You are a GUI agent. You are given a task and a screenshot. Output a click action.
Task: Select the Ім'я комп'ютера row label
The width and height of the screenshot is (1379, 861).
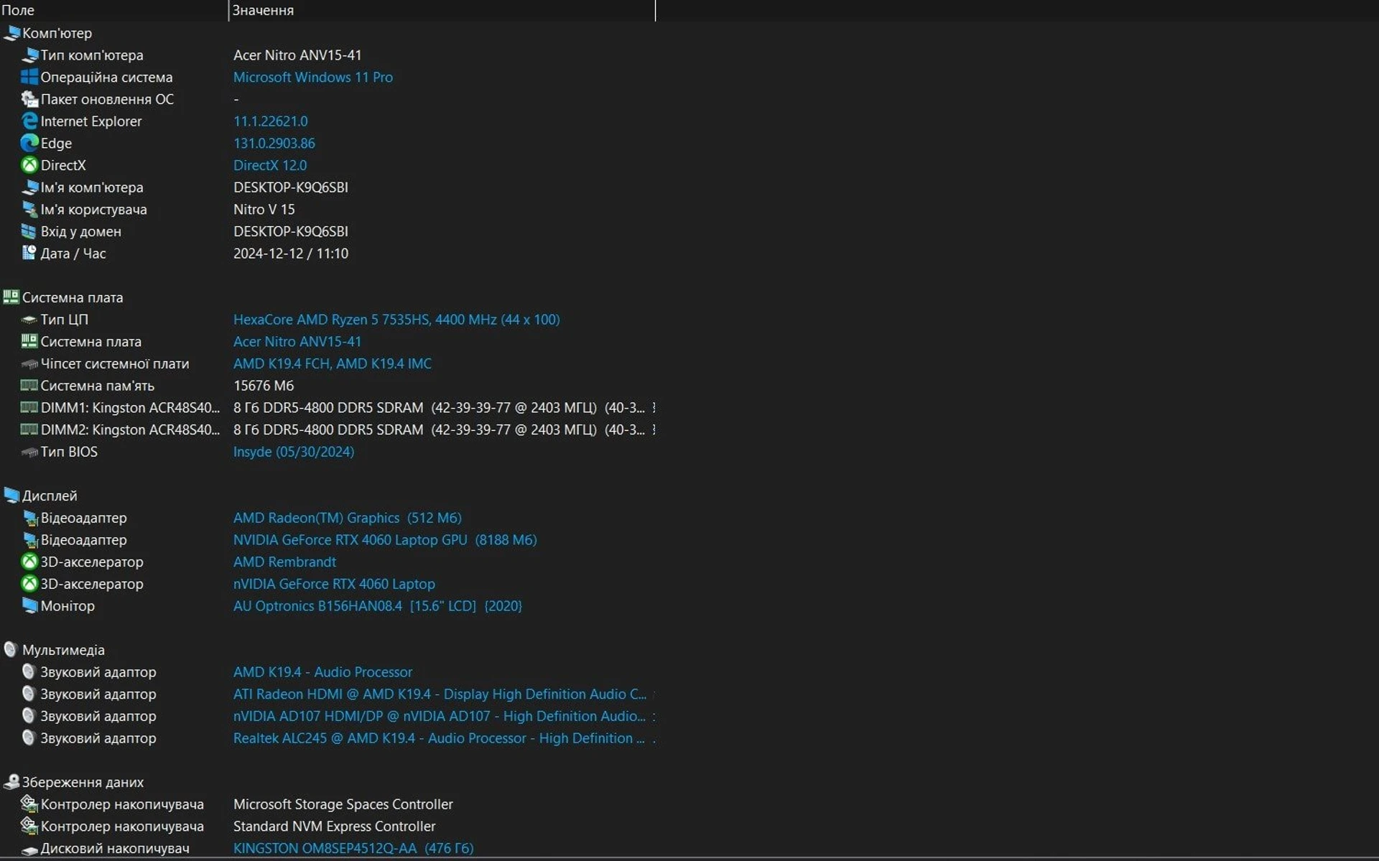pos(92,187)
